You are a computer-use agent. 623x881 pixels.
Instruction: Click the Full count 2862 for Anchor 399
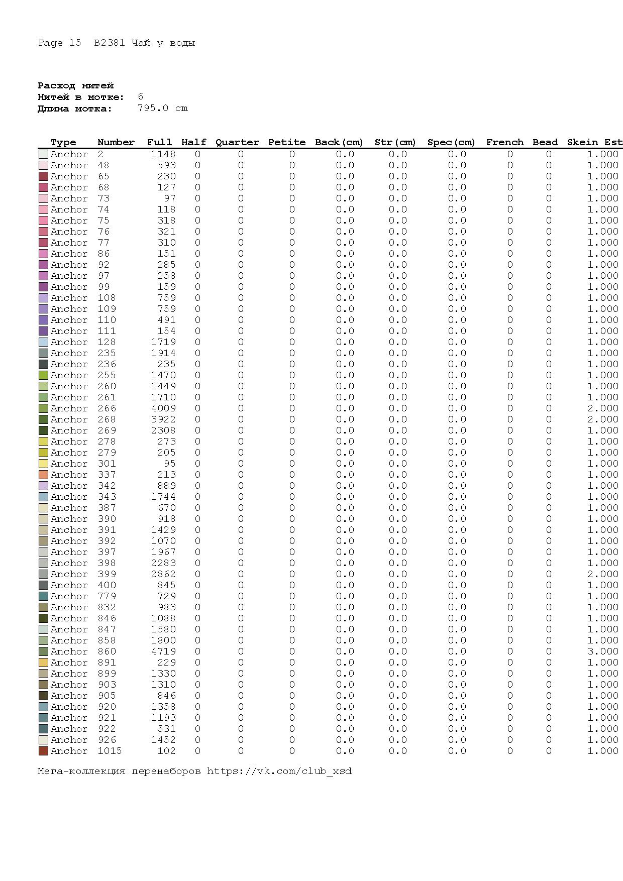163,574
